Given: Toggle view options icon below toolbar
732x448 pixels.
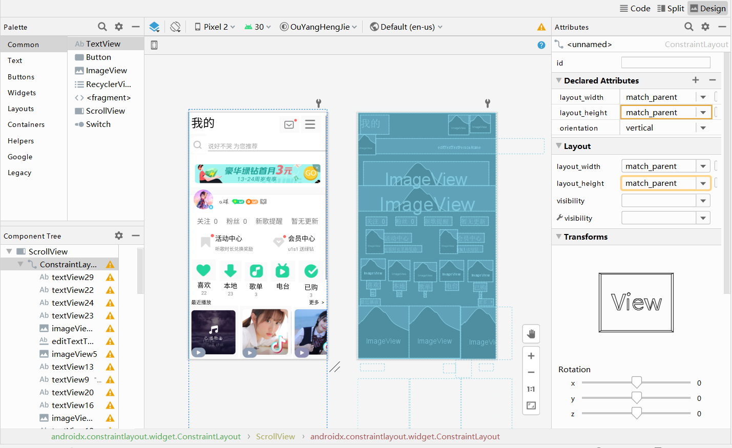Looking at the screenshot, I should [x=154, y=45].
